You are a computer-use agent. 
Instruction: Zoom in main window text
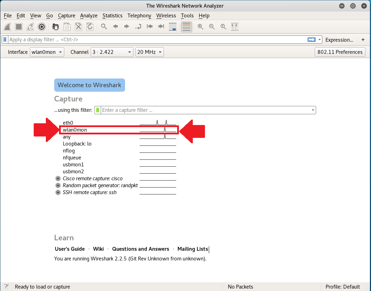point(200,27)
